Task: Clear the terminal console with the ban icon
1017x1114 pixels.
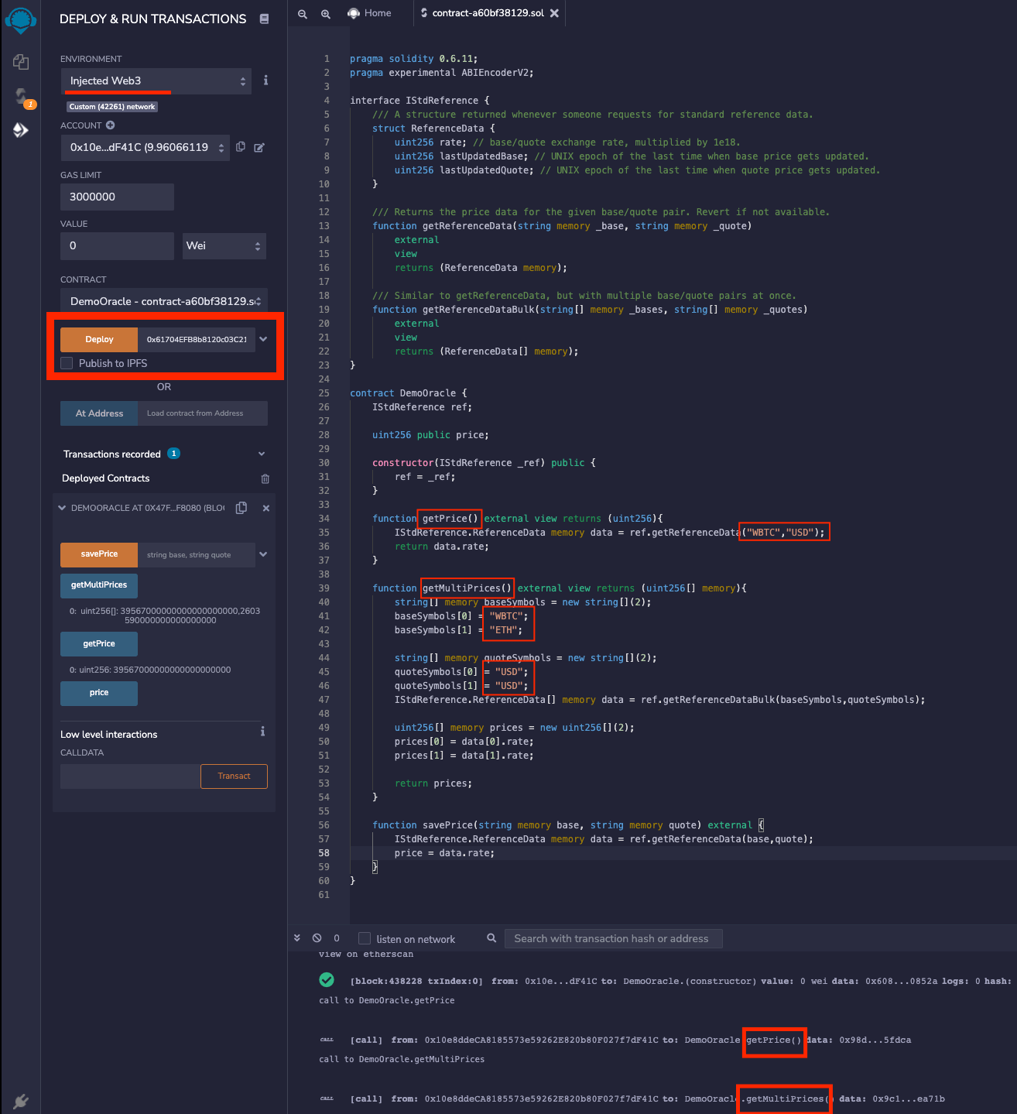Action: [x=317, y=937]
